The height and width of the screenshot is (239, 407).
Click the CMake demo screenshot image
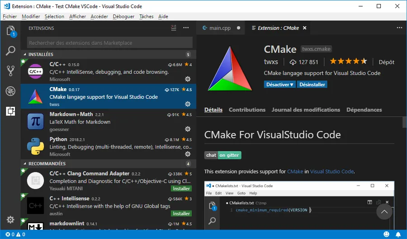click(299, 205)
